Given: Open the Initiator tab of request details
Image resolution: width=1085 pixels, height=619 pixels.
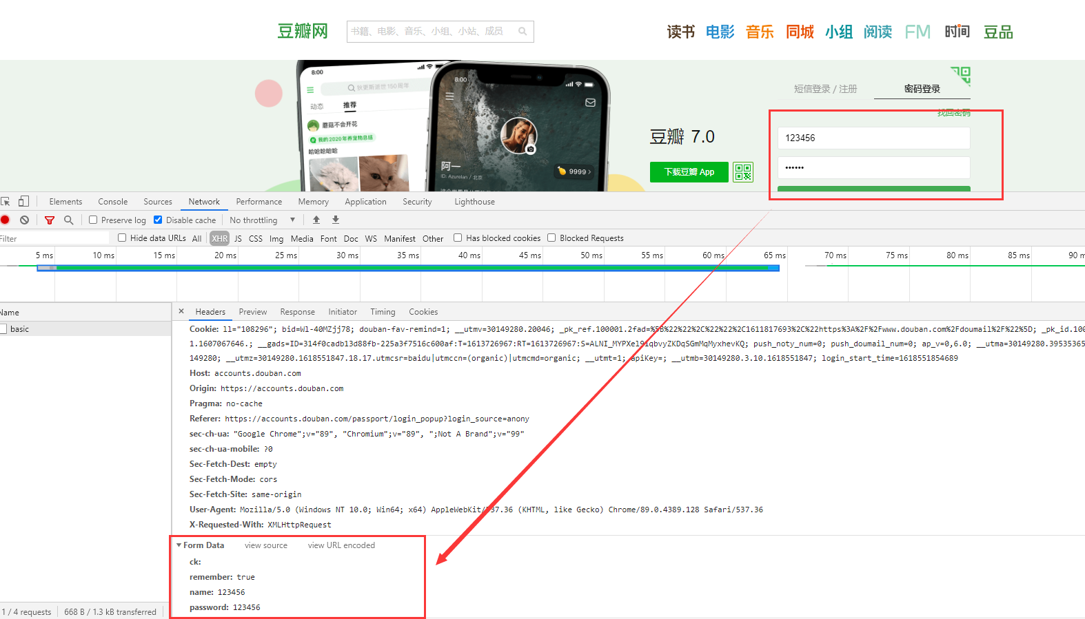Looking at the screenshot, I should (343, 312).
